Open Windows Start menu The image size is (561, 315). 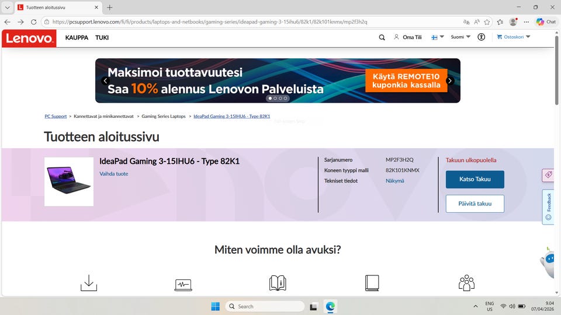pos(216,306)
